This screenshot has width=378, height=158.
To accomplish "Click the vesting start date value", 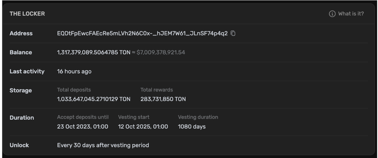I will pos(143,127).
